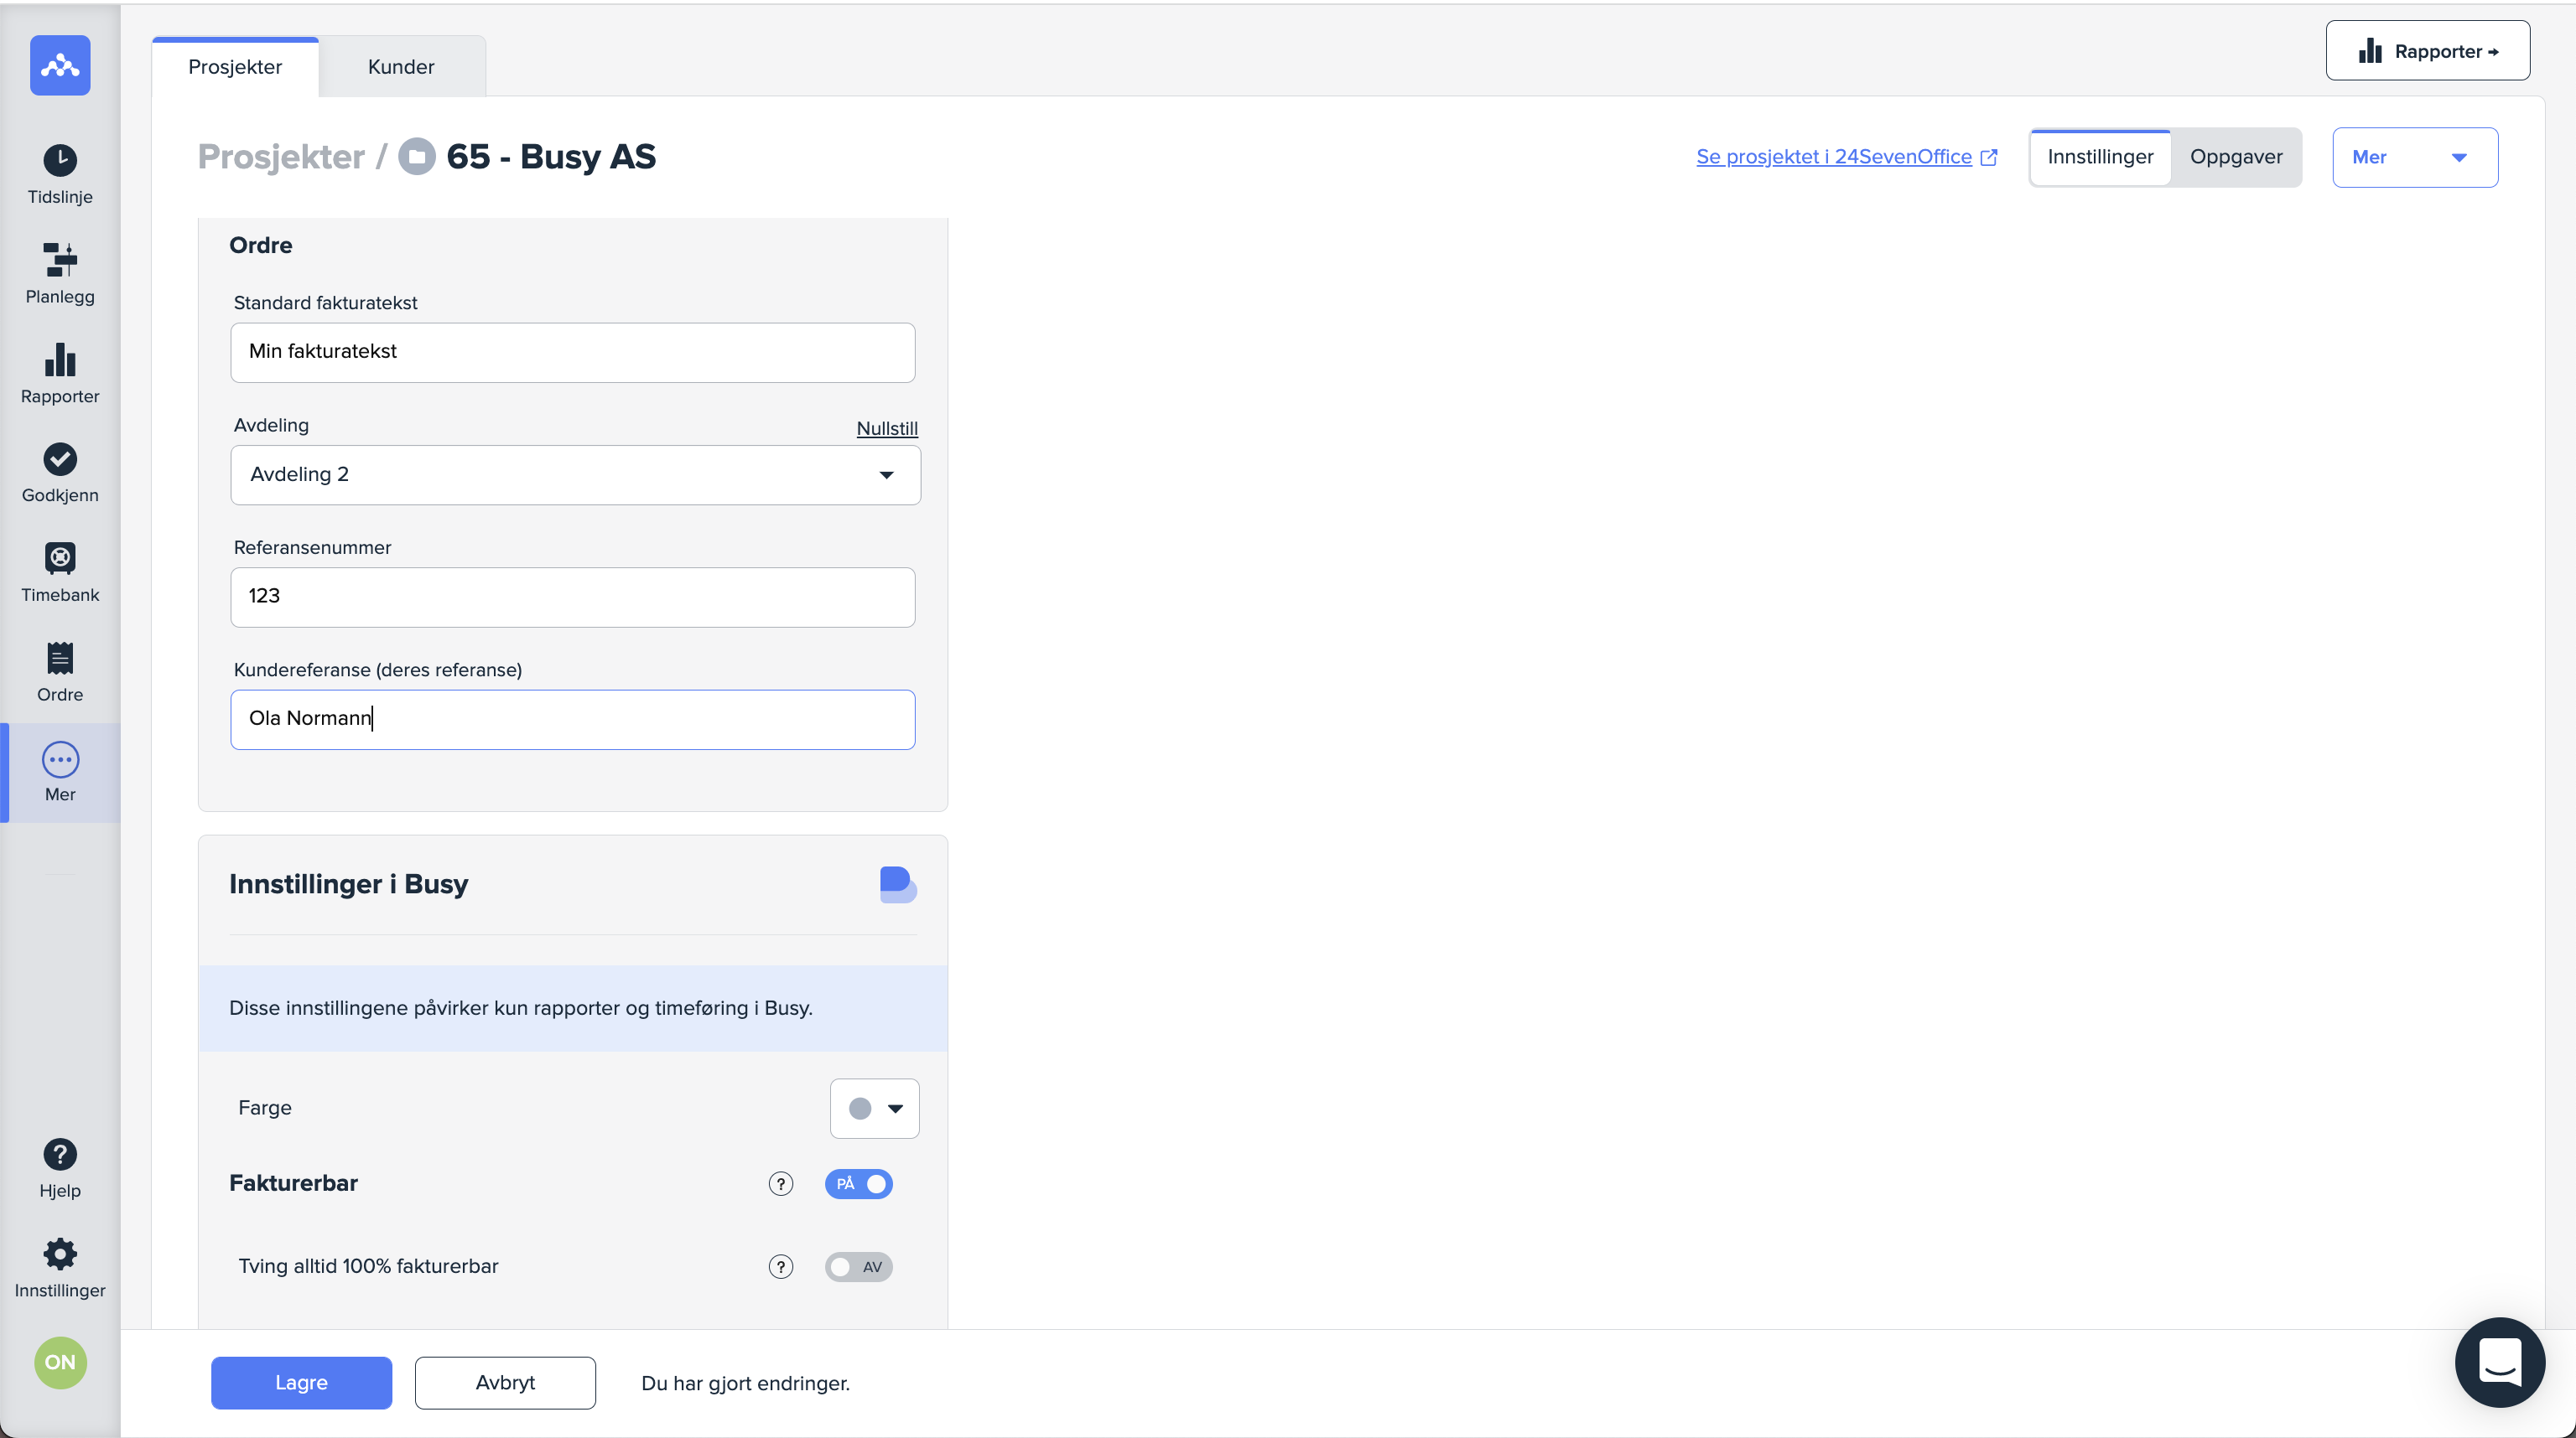
Task: Open Planlegg in the sidebar
Action: (x=60, y=275)
